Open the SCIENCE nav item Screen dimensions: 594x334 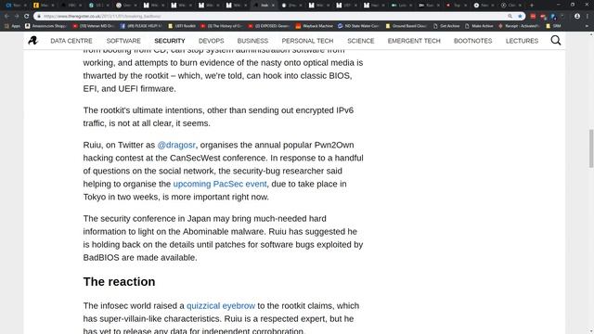[361, 41]
